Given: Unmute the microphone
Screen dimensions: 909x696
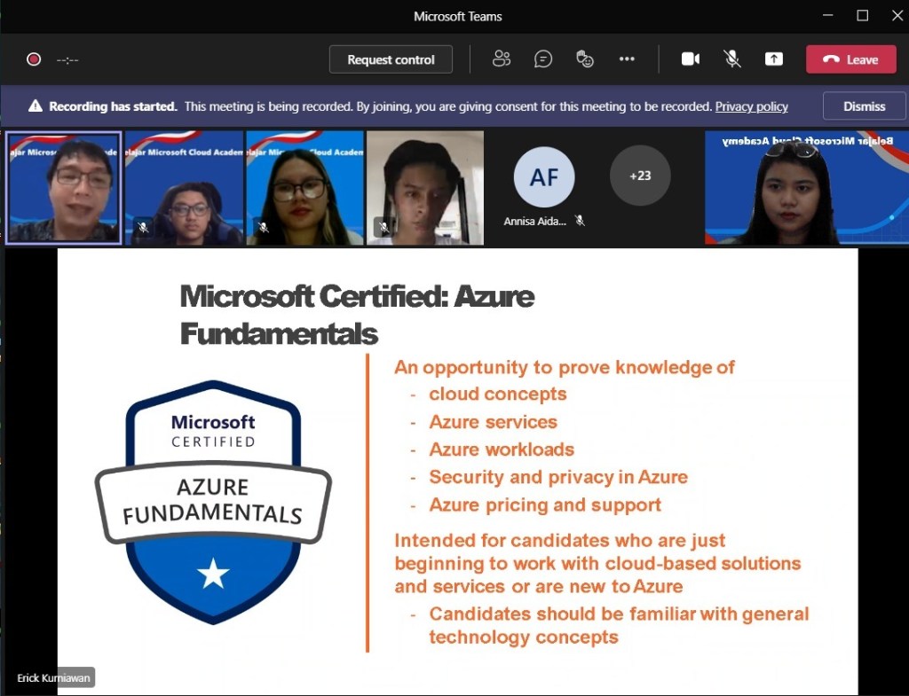Looking at the screenshot, I should pyautogui.click(x=732, y=59).
